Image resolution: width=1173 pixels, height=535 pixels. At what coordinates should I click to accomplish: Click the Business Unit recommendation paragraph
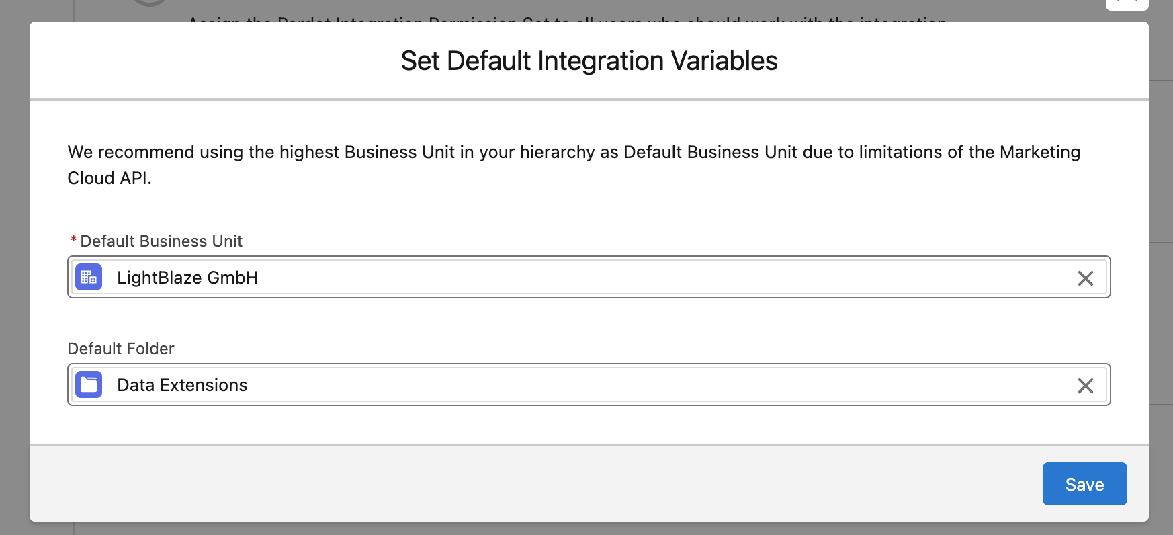point(574,165)
